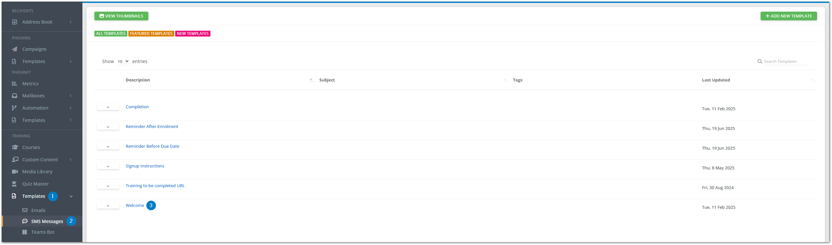Open Training to be completed URL template
Screen dimensions: 832x245
(155, 186)
